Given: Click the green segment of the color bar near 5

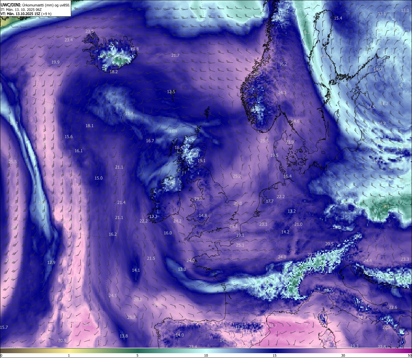Looking at the screenshot, I should tap(137, 351).
